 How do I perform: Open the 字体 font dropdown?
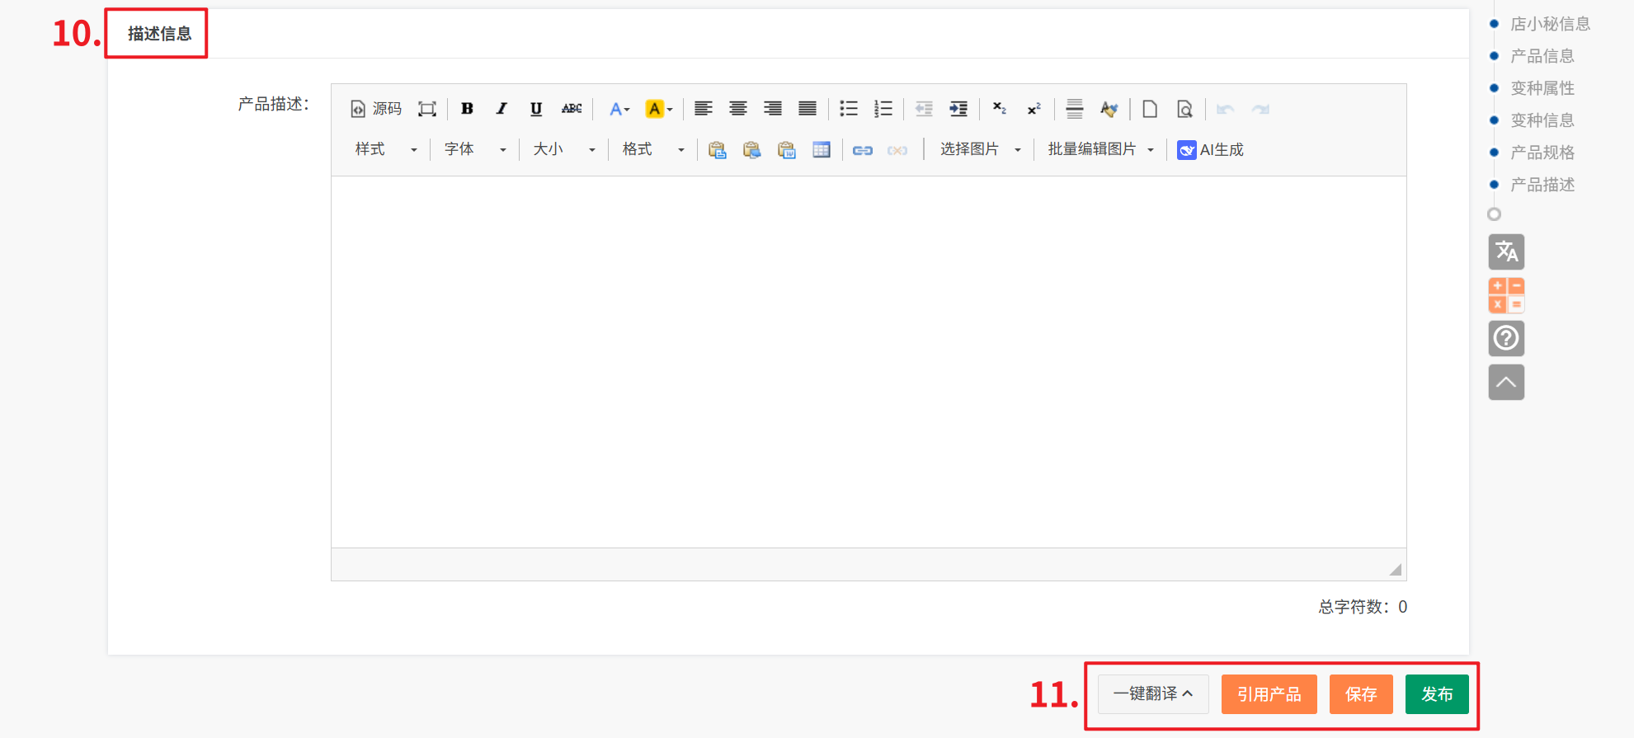pyautogui.click(x=475, y=150)
